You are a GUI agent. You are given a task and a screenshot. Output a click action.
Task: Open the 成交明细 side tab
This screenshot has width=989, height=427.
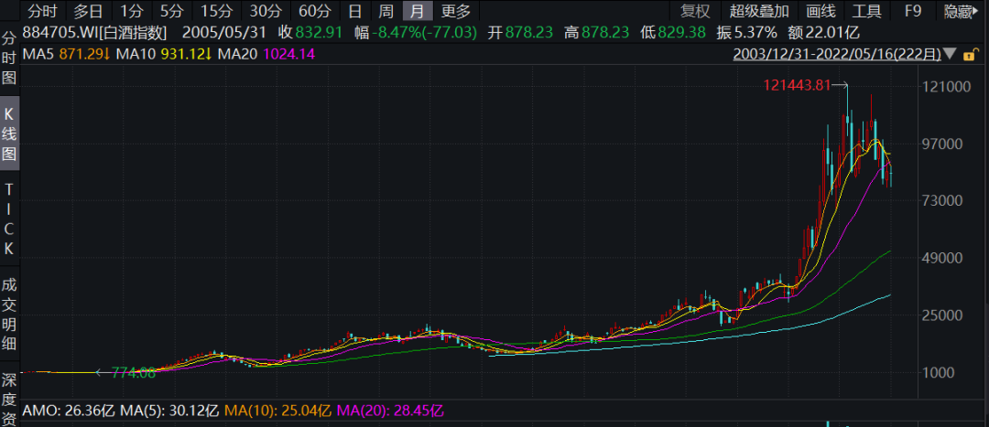point(9,314)
